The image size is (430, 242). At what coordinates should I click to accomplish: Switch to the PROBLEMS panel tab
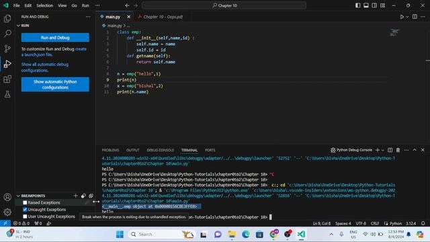[x=110, y=150]
